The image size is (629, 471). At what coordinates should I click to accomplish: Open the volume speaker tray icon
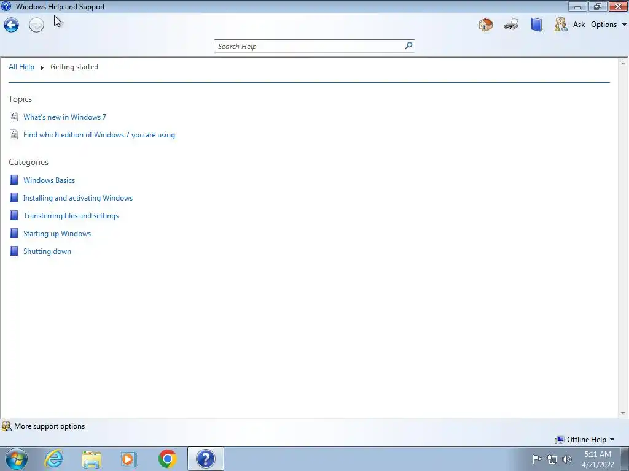567,459
